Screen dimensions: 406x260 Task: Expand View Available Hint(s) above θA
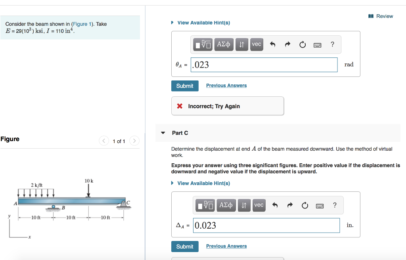click(x=201, y=23)
